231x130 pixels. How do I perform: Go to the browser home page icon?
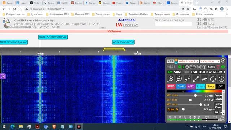(x=20, y=9)
